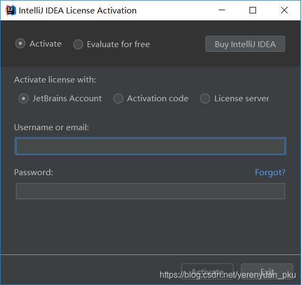This screenshot has height=285, width=301.
Task: Click the 'Evaluate for free' label text
Action: 118,44
